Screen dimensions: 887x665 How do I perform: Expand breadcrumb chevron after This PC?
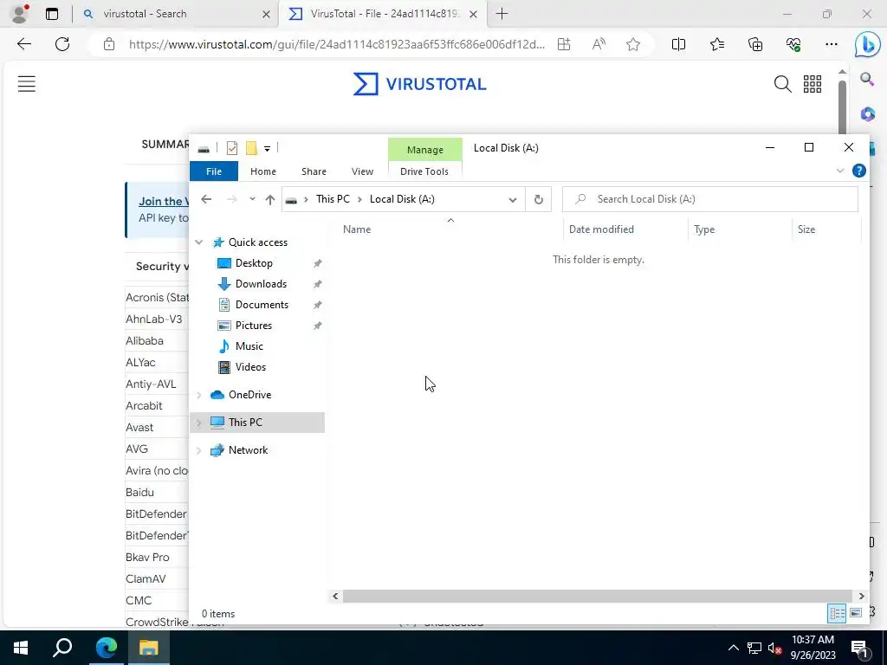(x=359, y=199)
